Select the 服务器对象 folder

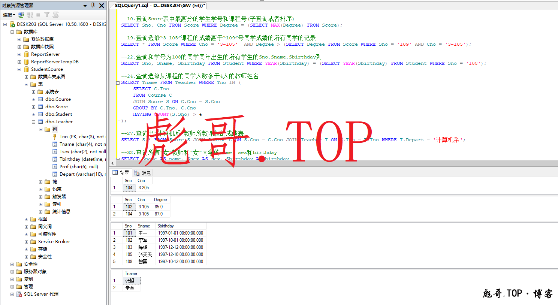[35, 272]
